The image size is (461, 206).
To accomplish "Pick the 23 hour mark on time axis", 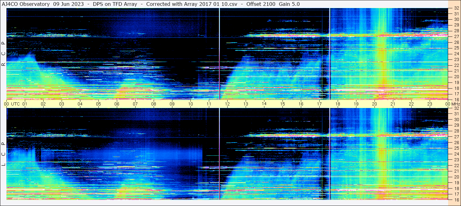I will [430, 104].
